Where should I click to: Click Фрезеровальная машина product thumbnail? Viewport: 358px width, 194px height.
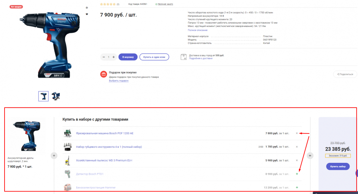(68, 133)
